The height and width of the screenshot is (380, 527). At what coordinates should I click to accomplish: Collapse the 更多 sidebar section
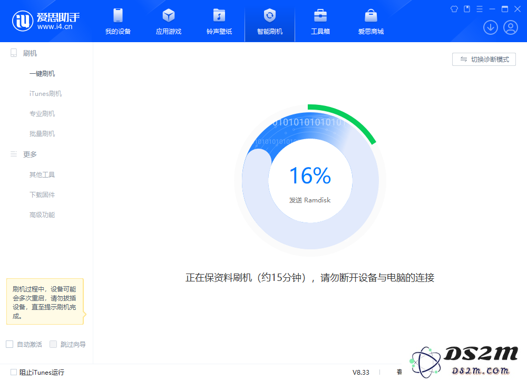(30, 154)
